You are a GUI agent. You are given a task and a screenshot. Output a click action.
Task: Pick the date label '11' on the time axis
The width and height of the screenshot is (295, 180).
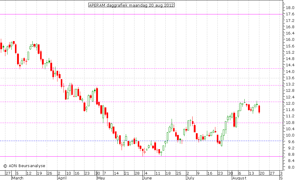pos(158,173)
